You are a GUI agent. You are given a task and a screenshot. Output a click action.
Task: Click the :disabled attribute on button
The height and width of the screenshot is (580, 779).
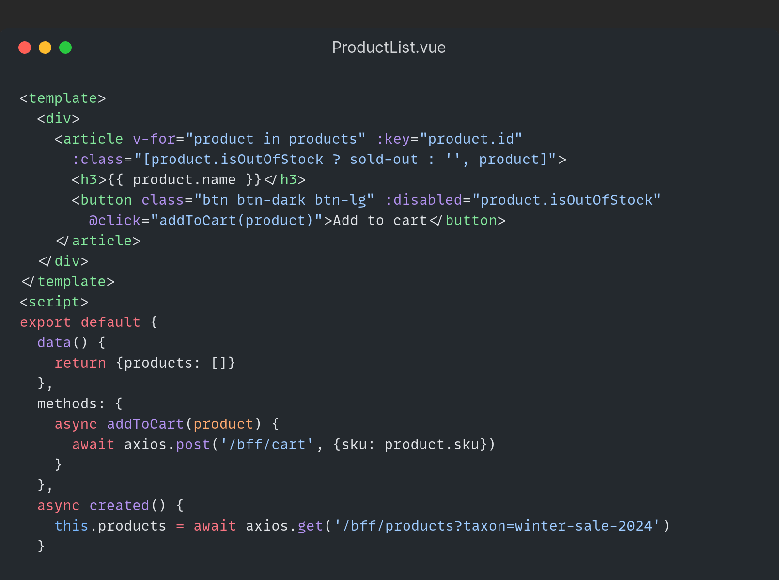[423, 200]
